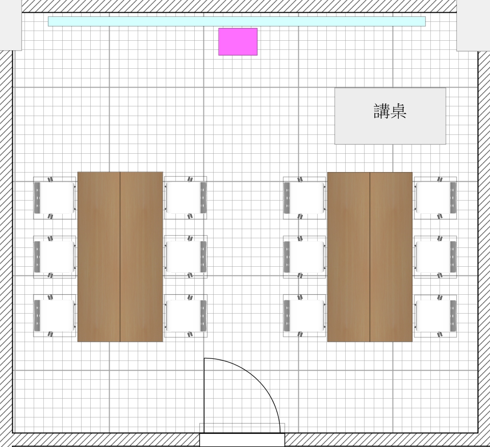Click the light blue whiteboard bar

(x=237, y=21)
